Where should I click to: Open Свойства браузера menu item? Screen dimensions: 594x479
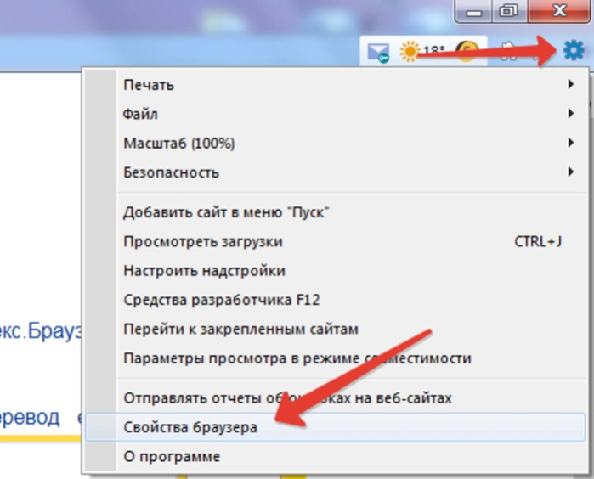coord(336,427)
